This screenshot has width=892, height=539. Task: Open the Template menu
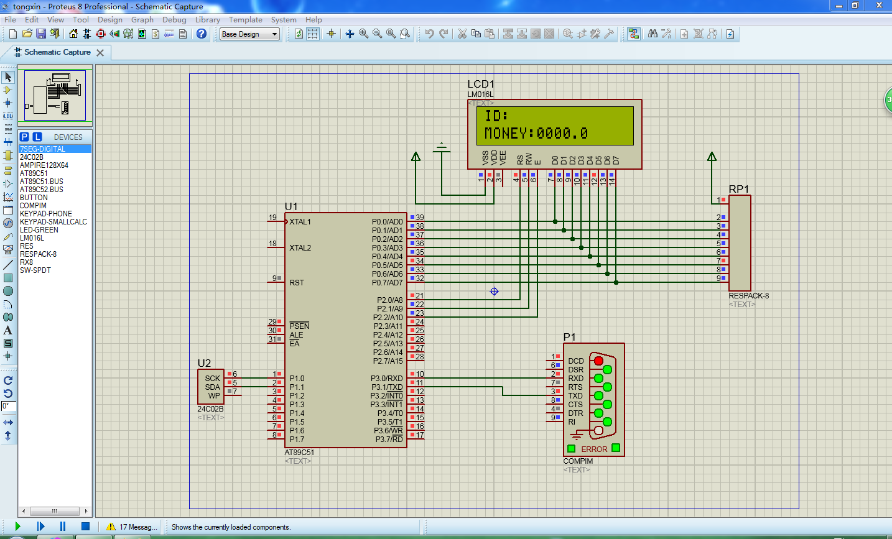[246, 19]
